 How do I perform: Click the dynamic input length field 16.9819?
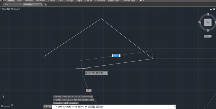tap(116, 56)
